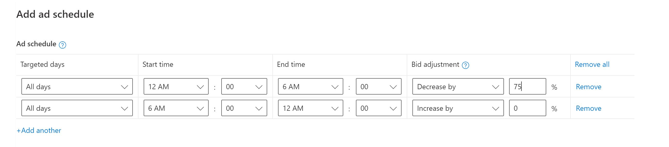Viewport: 669px width, 147px height.
Task: Click the Ad schedule help icon
Action: point(62,45)
